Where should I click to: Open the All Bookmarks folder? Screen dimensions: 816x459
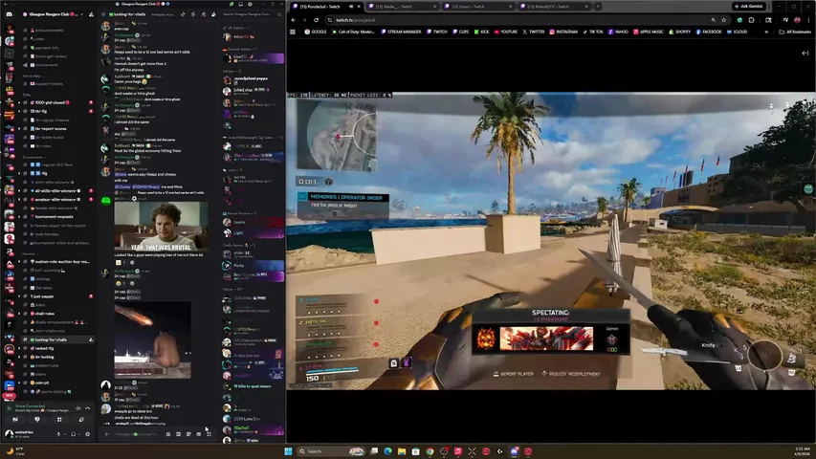pyautogui.click(x=796, y=32)
